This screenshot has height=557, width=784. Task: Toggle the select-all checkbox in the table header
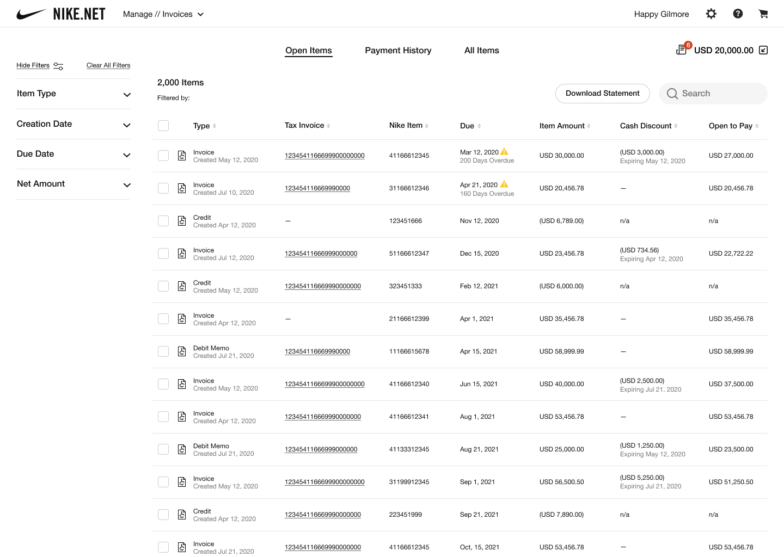163,126
